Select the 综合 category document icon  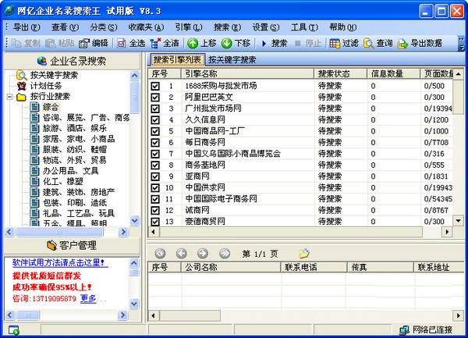click(x=34, y=107)
